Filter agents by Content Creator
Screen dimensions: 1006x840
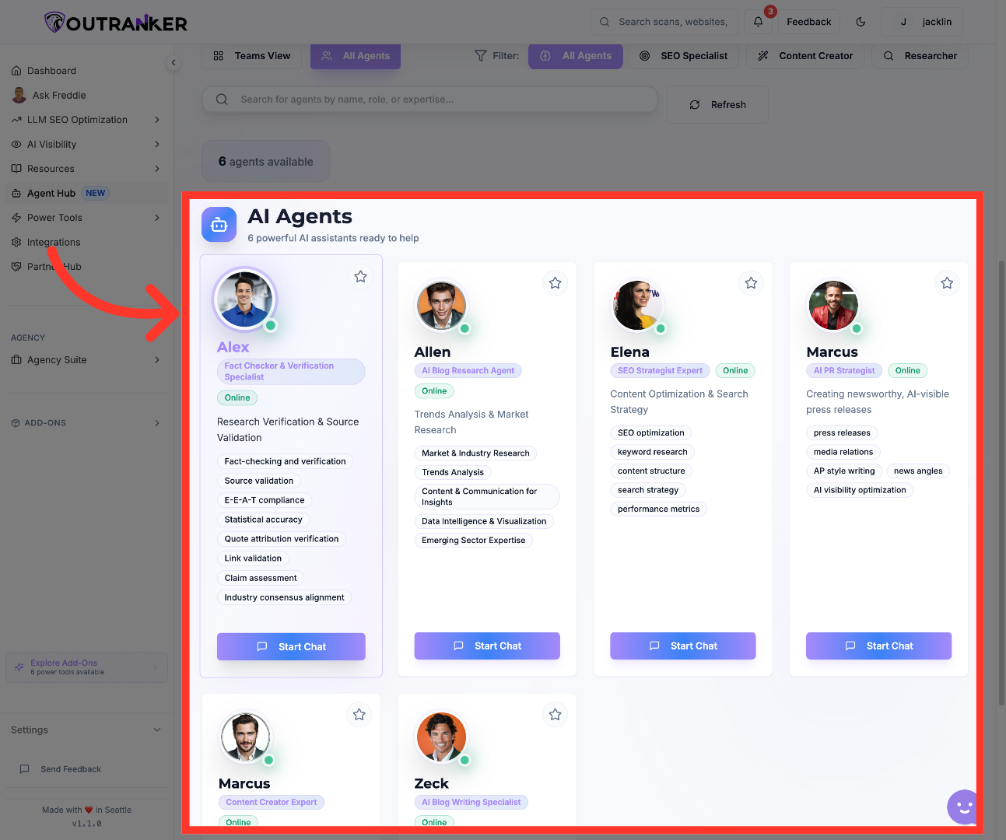(805, 56)
